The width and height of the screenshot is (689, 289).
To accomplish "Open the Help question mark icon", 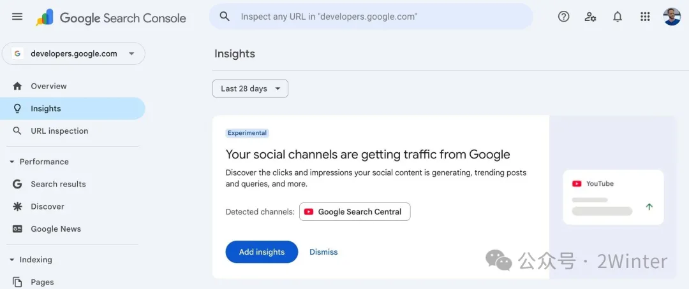I will pyautogui.click(x=563, y=17).
